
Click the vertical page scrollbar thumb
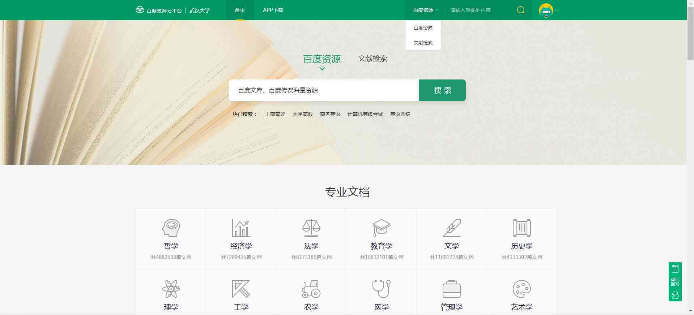690,33
